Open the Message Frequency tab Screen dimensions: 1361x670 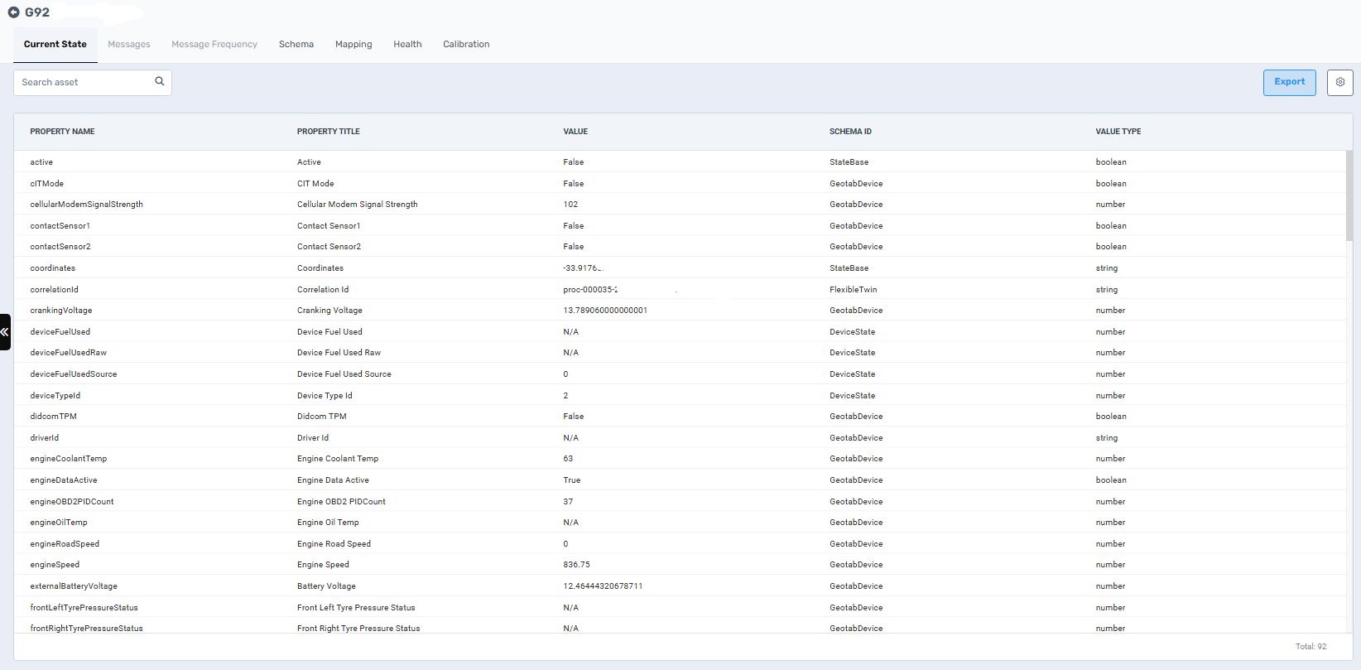(x=214, y=45)
